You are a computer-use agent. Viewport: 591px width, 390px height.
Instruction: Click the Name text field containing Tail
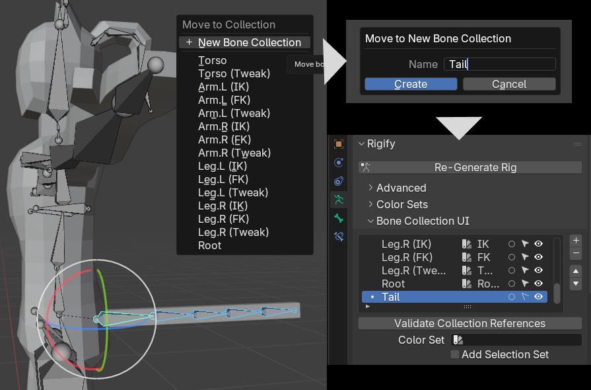(500, 64)
